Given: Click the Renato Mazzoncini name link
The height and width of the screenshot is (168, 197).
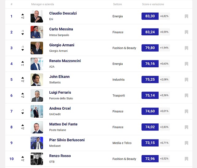Looking at the screenshot, I should [65, 61].
